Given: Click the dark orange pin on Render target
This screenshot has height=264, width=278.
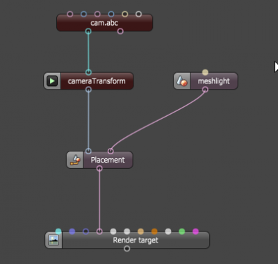Looking at the screenshot, I should [154, 231].
